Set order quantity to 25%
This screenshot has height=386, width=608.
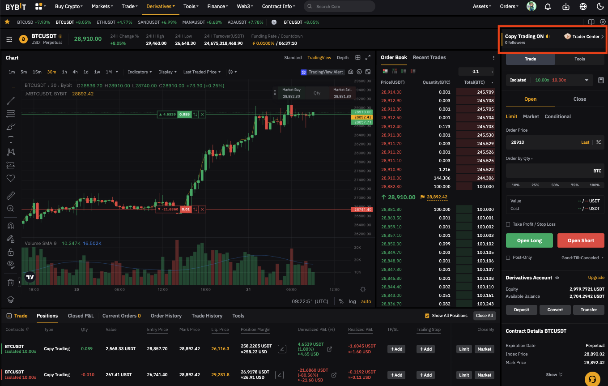[x=535, y=185]
